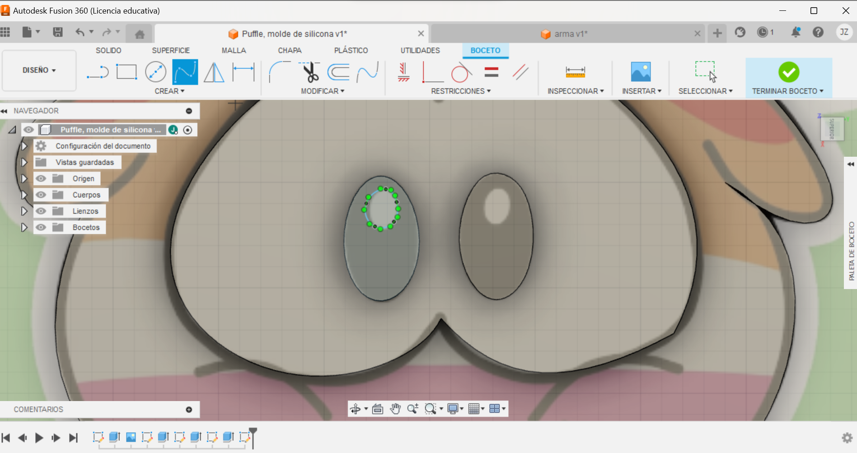Select the Fit Point Spline tool
857x453 pixels.
point(185,72)
